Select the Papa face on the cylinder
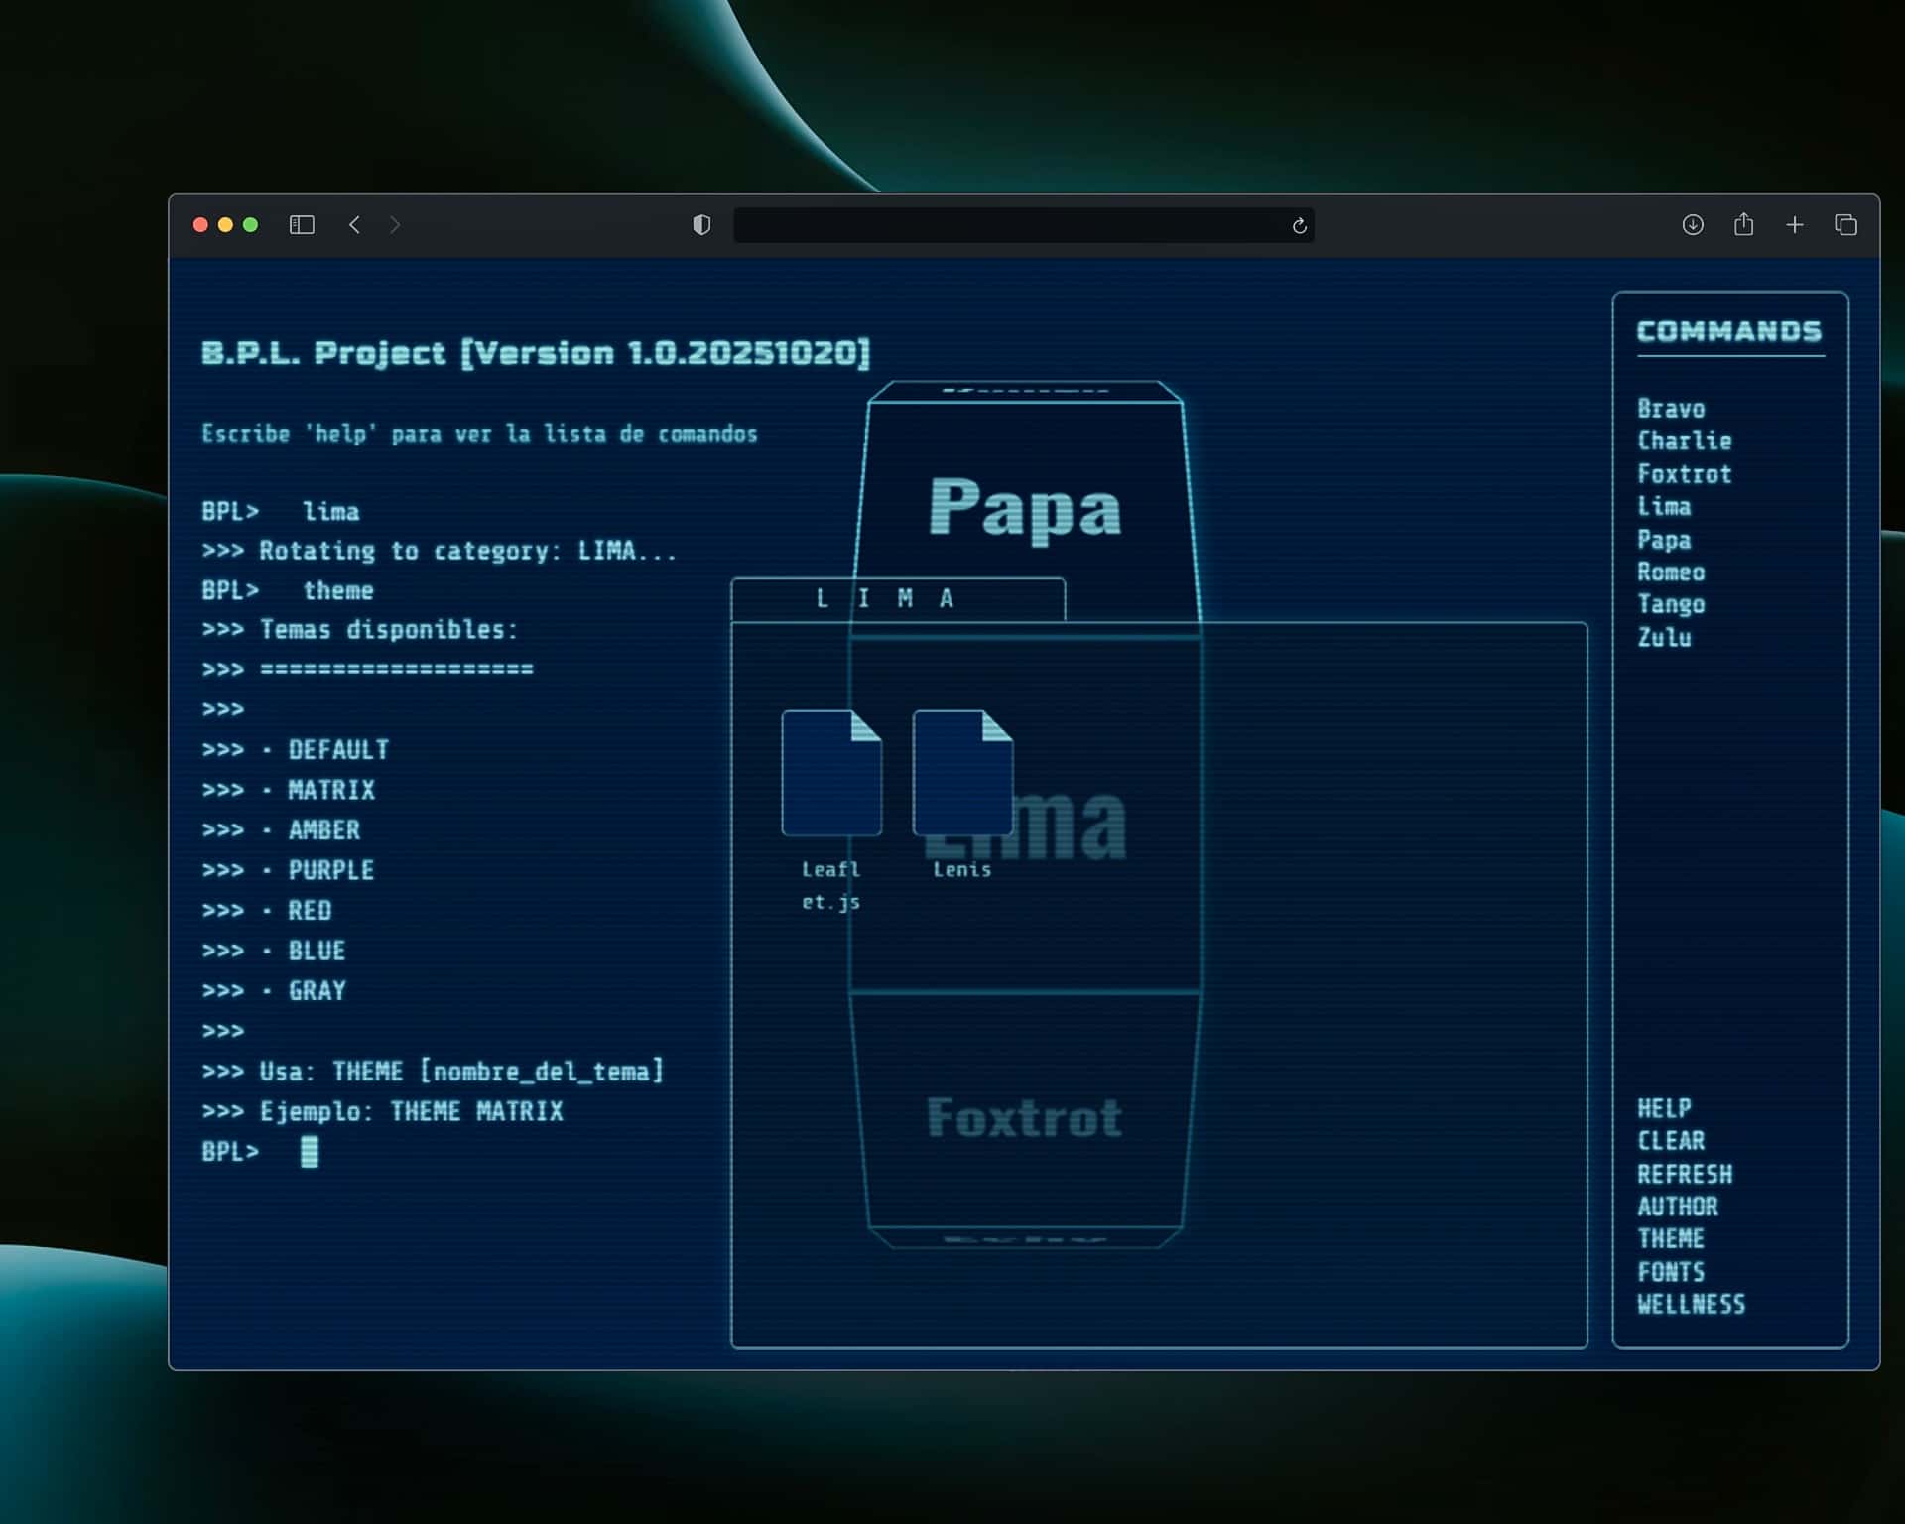The height and width of the screenshot is (1524, 1905). [x=1025, y=508]
